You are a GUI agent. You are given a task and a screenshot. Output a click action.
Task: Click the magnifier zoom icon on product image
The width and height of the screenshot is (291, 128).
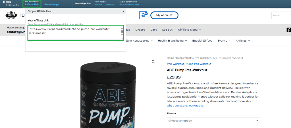coord(153,62)
